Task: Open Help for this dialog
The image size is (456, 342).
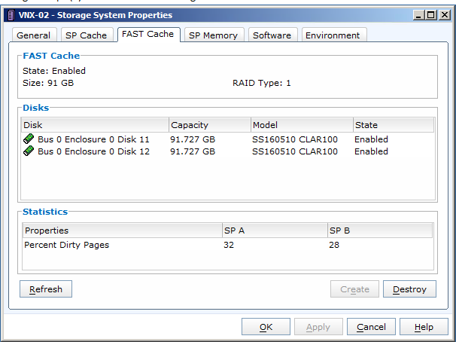Action: (x=424, y=327)
